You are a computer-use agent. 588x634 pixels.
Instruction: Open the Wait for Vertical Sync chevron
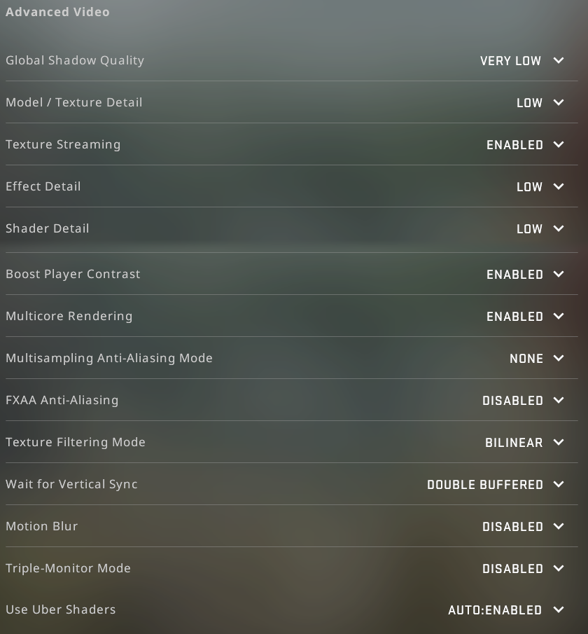(559, 484)
